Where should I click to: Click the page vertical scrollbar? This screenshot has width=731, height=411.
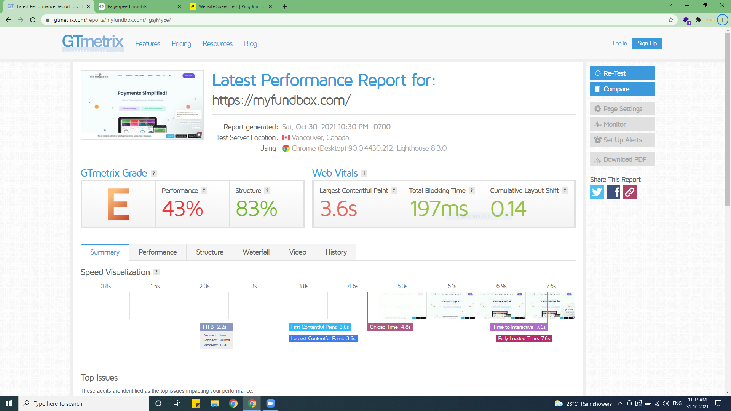pyautogui.click(x=728, y=119)
